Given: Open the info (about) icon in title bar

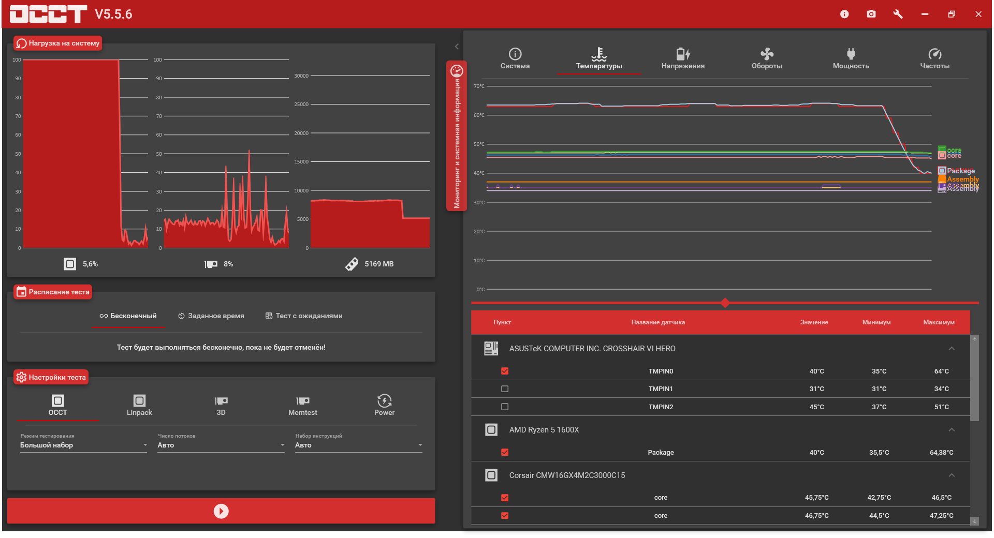Looking at the screenshot, I should [844, 14].
